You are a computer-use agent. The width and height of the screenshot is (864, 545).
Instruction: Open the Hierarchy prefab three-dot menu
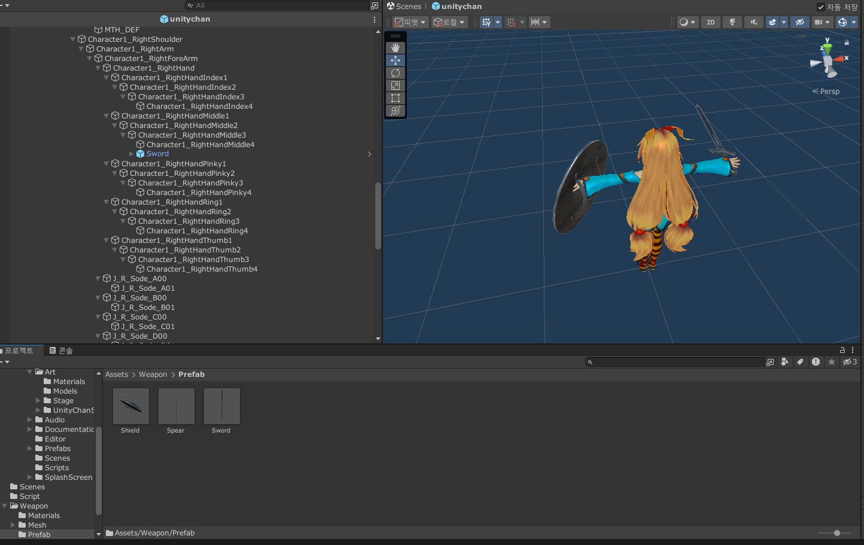[375, 19]
